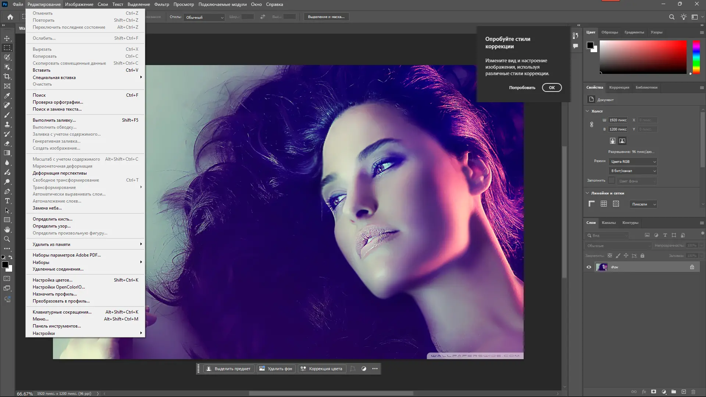Collapse the Холст section

[x=588, y=111]
